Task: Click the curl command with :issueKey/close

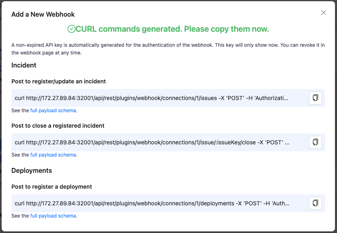Action: 151,142
